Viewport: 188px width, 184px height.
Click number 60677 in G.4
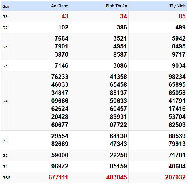[60, 125]
